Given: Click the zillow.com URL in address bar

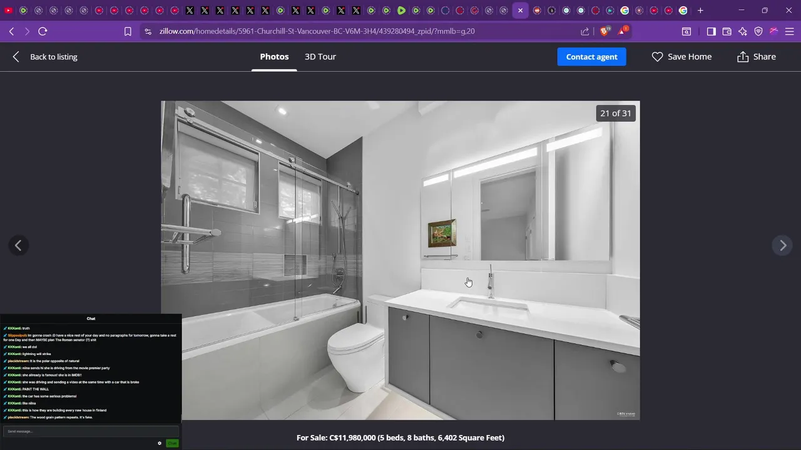Looking at the screenshot, I should [317, 31].
